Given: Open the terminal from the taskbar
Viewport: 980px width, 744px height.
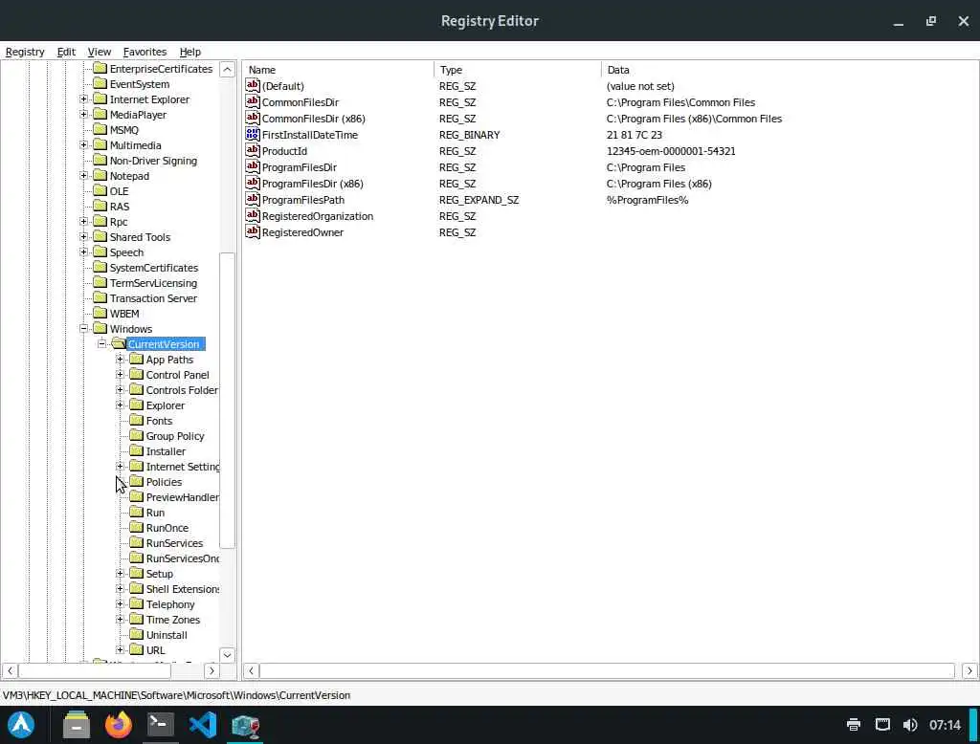Looking at the screenshot, I should coord(161,725).
